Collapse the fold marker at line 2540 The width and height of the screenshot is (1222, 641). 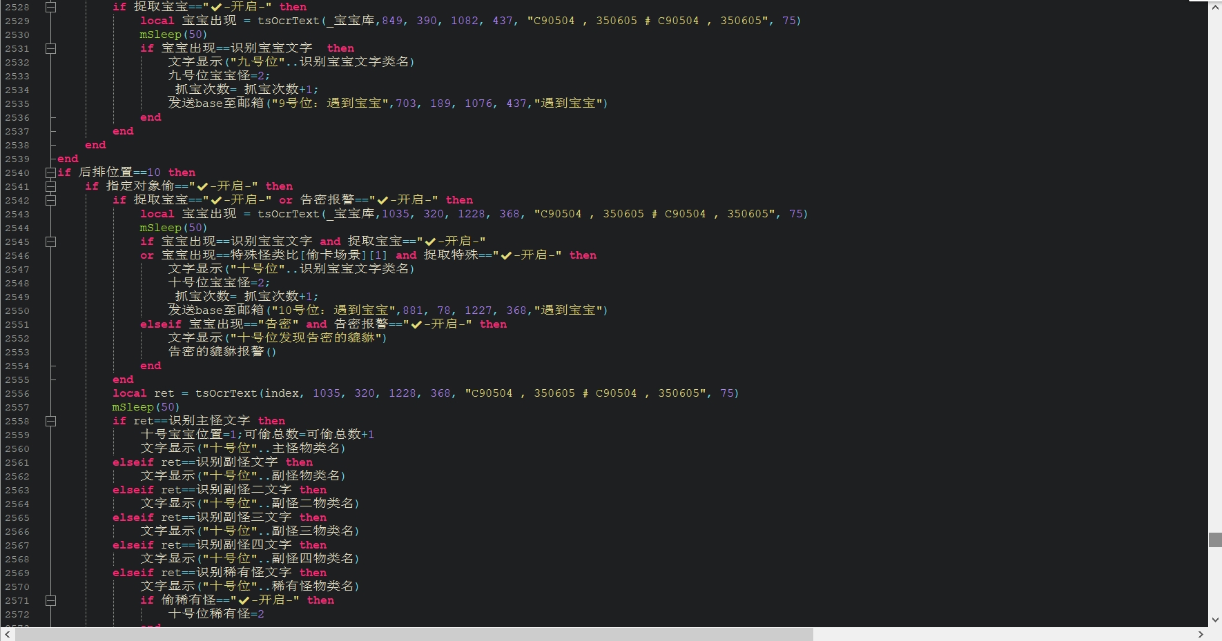(x=50, y=172)
